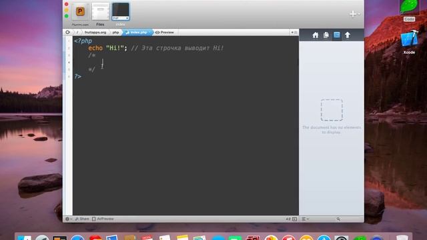Screen dimensions: 427x240
Task: Open the Home sidebar pane
Action: [316, 35]
